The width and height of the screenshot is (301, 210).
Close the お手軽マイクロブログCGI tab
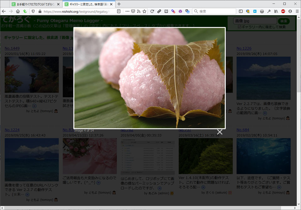[58, 4]
